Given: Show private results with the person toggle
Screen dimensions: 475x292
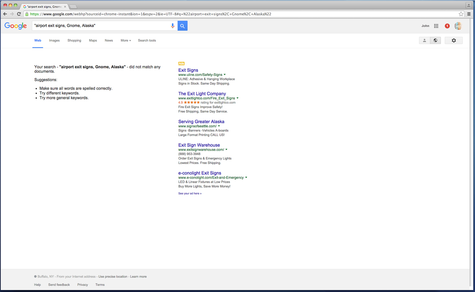Looking at the screenshot, I should point(424,40).
